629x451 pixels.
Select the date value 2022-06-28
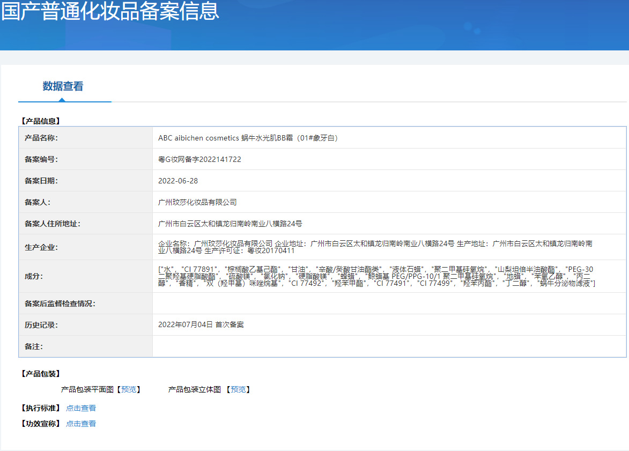177,181
